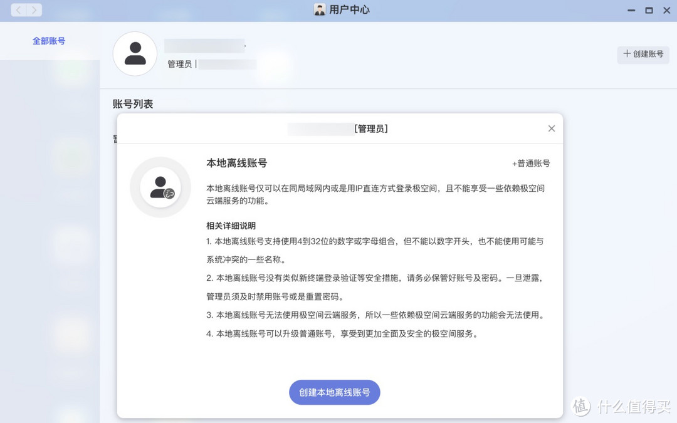677x423 pixels.
Task: Close the 管理员 account dialog
Action: pos(552,128)
